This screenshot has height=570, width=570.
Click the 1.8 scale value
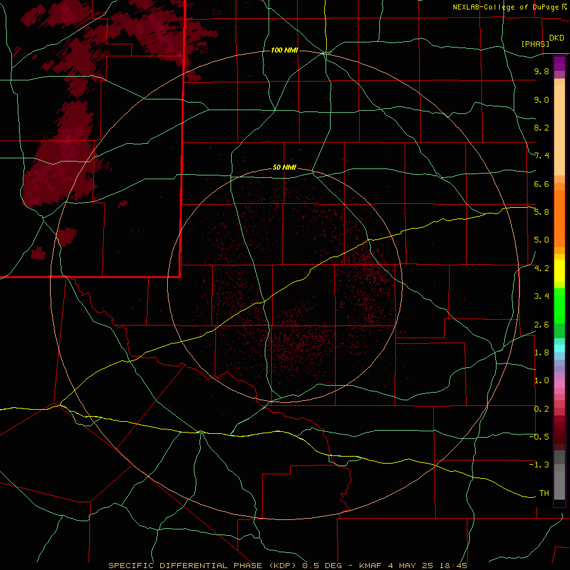click(541, 353)
